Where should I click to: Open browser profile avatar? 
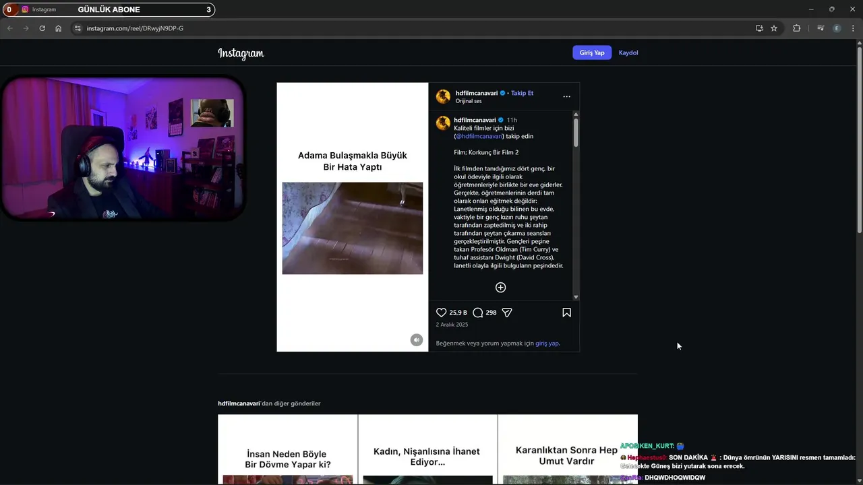pyautogui.click(x=837, y=28)
